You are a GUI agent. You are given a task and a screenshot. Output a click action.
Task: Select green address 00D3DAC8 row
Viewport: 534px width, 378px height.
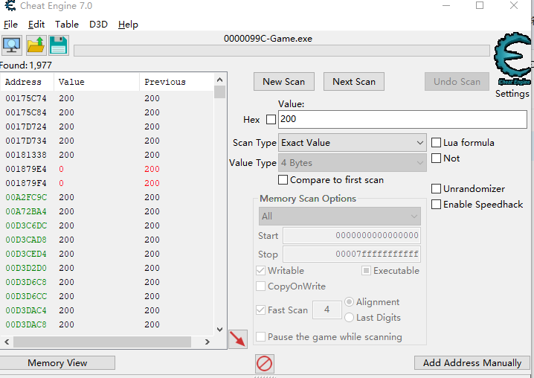[x=107, y=324]
